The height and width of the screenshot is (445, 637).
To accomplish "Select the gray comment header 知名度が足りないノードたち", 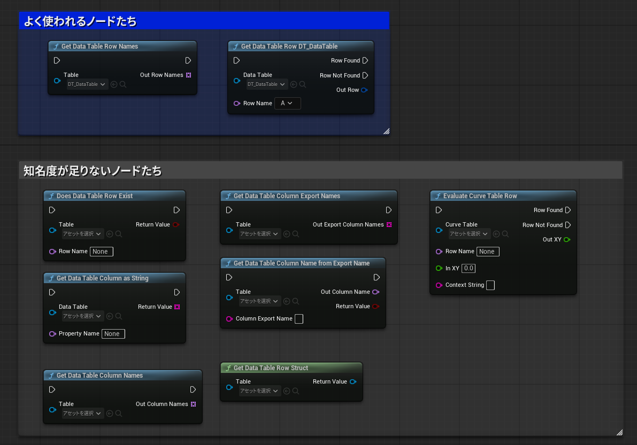I will [320, 170].
